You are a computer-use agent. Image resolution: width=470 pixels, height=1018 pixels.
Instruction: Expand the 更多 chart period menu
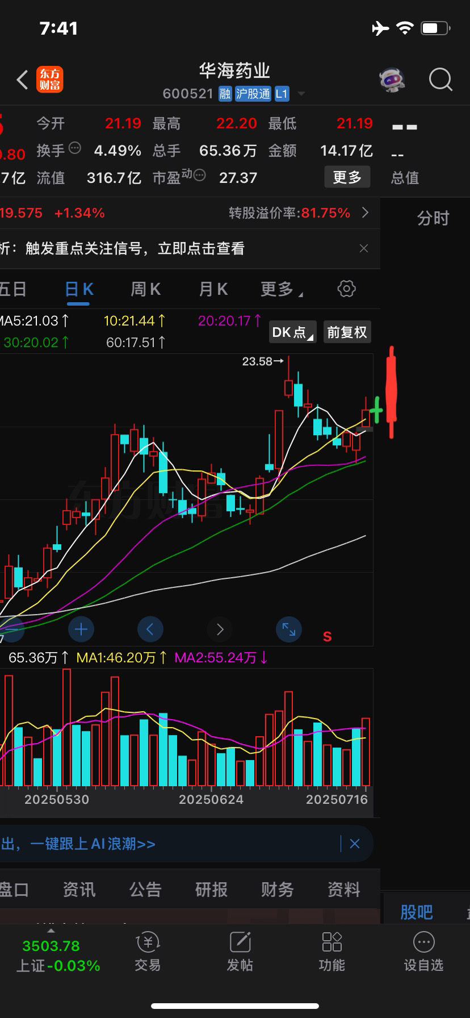coord(282,289)
